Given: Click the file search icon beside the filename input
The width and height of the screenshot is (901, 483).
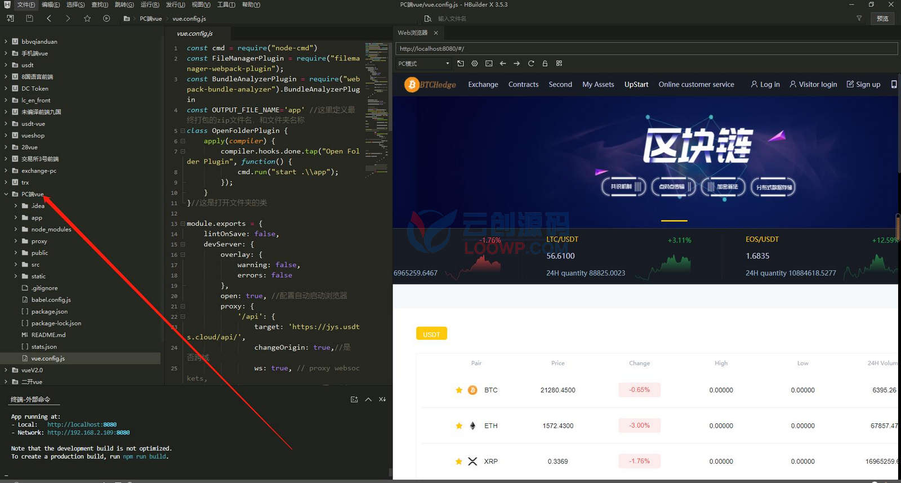Looking at the screenshot, I should point(427,19).
